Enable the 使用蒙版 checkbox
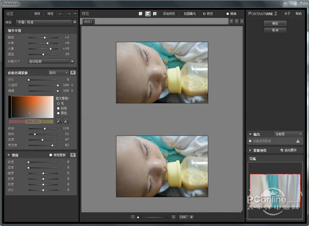The height and width of the screenshot is (226, 309). [x=51, y=154]
